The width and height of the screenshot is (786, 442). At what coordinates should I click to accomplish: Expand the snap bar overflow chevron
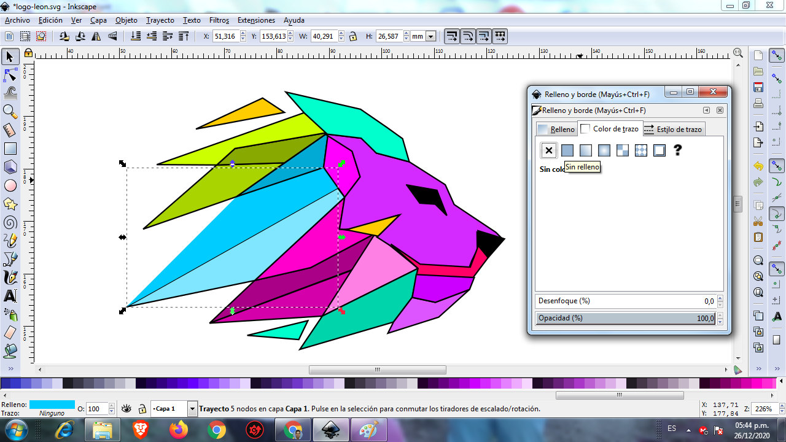777,369
